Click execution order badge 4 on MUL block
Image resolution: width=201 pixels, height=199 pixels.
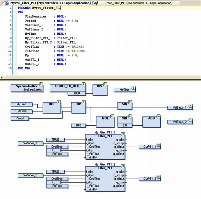(59, 102)
